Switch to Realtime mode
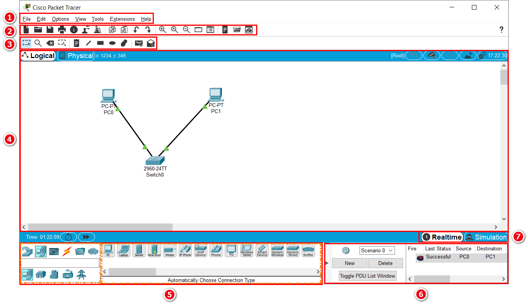Screen dimensions: 528x305 (442, 237)
